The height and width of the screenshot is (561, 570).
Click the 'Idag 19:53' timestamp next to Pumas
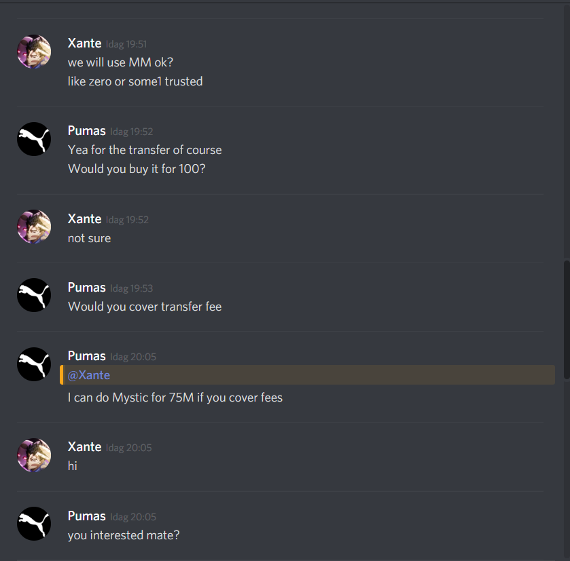131,288
